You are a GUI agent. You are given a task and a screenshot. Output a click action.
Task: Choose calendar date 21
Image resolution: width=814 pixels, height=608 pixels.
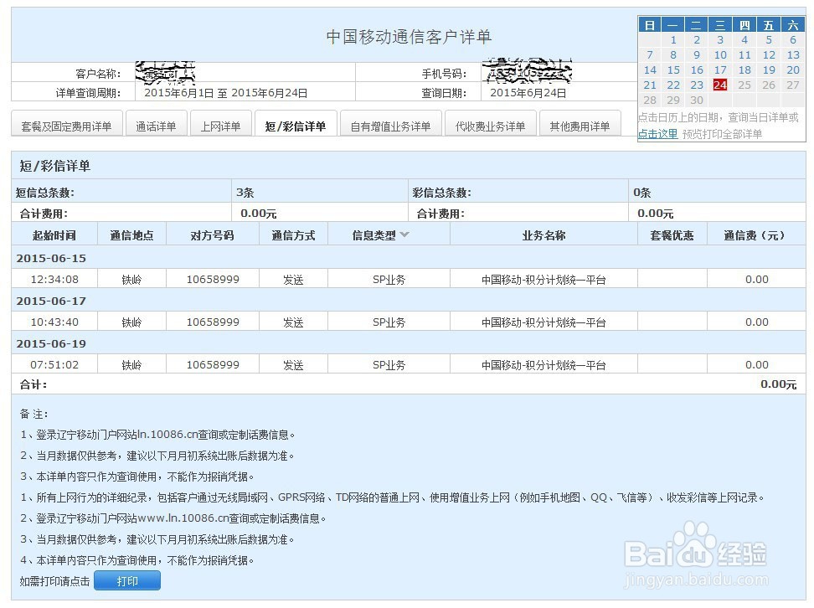[650, 85]
